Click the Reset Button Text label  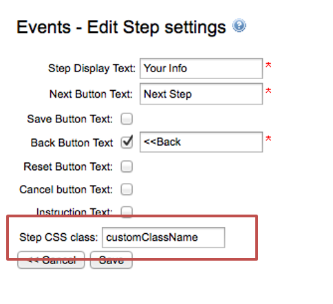tap(68, 166)
